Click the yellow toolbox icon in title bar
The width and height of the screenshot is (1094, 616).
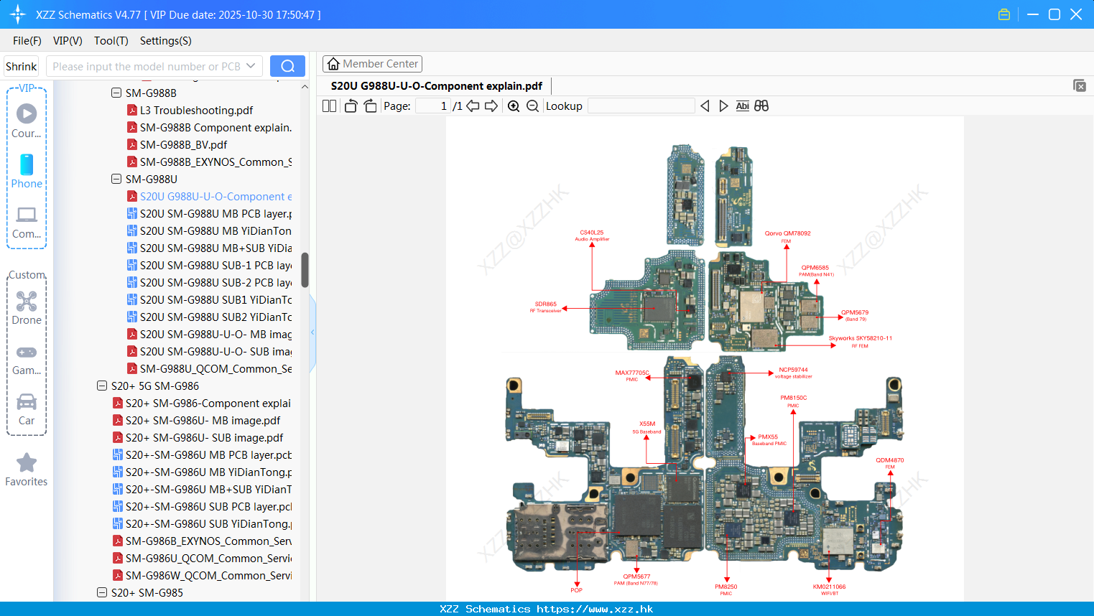point(1004,14)
